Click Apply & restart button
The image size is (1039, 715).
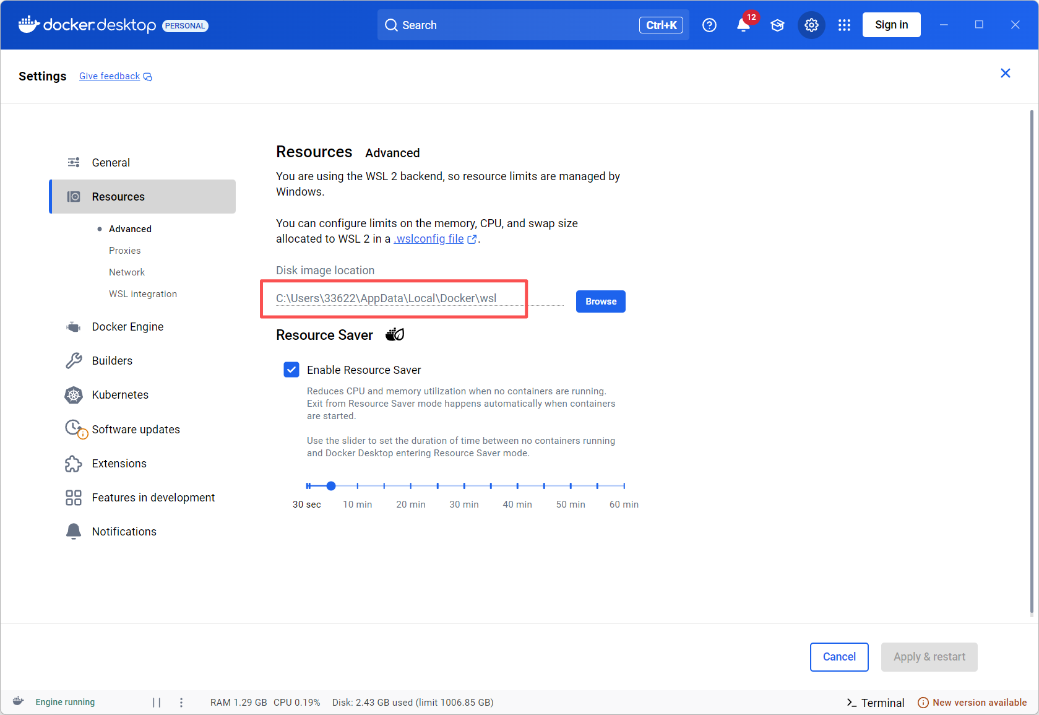[x=929, y=657]
